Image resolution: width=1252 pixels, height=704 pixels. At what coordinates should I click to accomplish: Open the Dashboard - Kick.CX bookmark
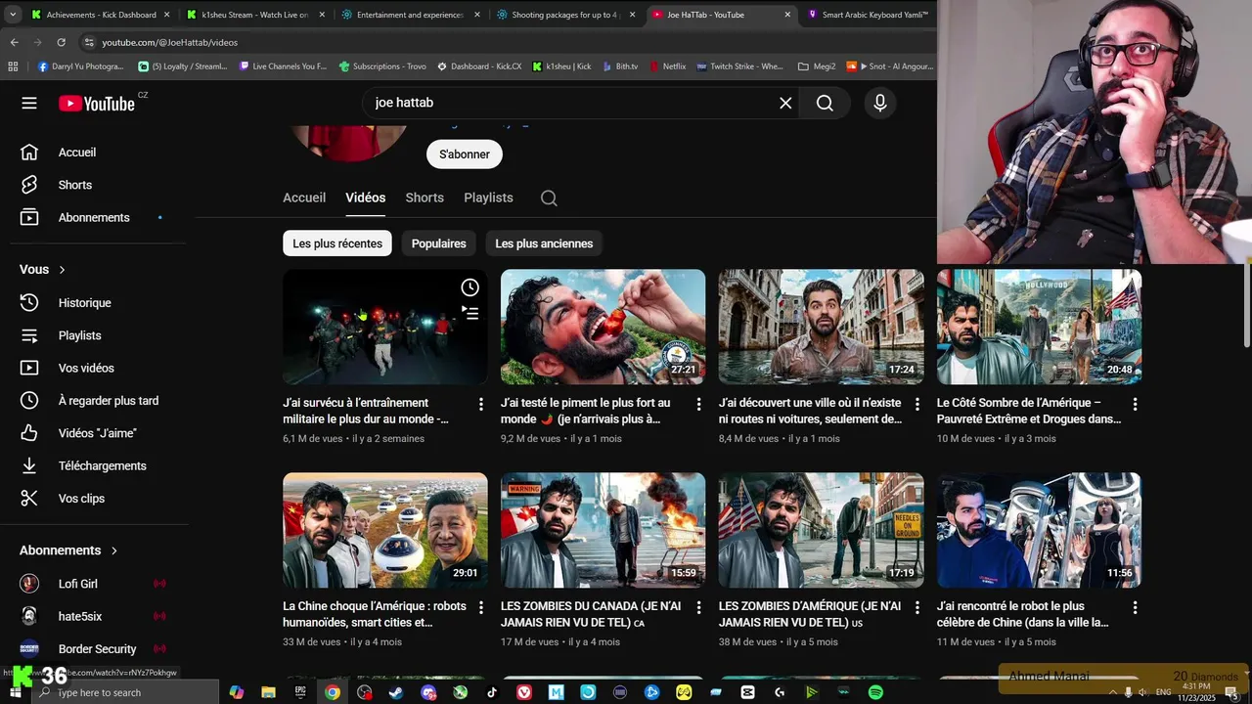click(479, 66)
